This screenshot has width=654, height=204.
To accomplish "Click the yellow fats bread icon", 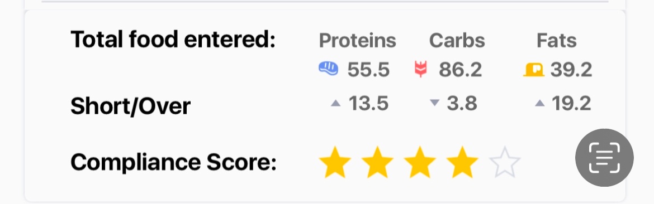I will point(534,70).
